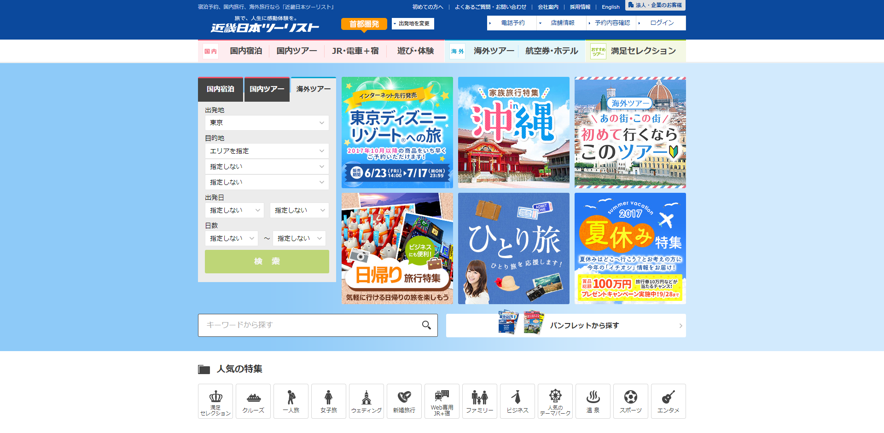Open Web専用JR+宿 with the train icon
This screenshot has height=433, width=884.
442,401
